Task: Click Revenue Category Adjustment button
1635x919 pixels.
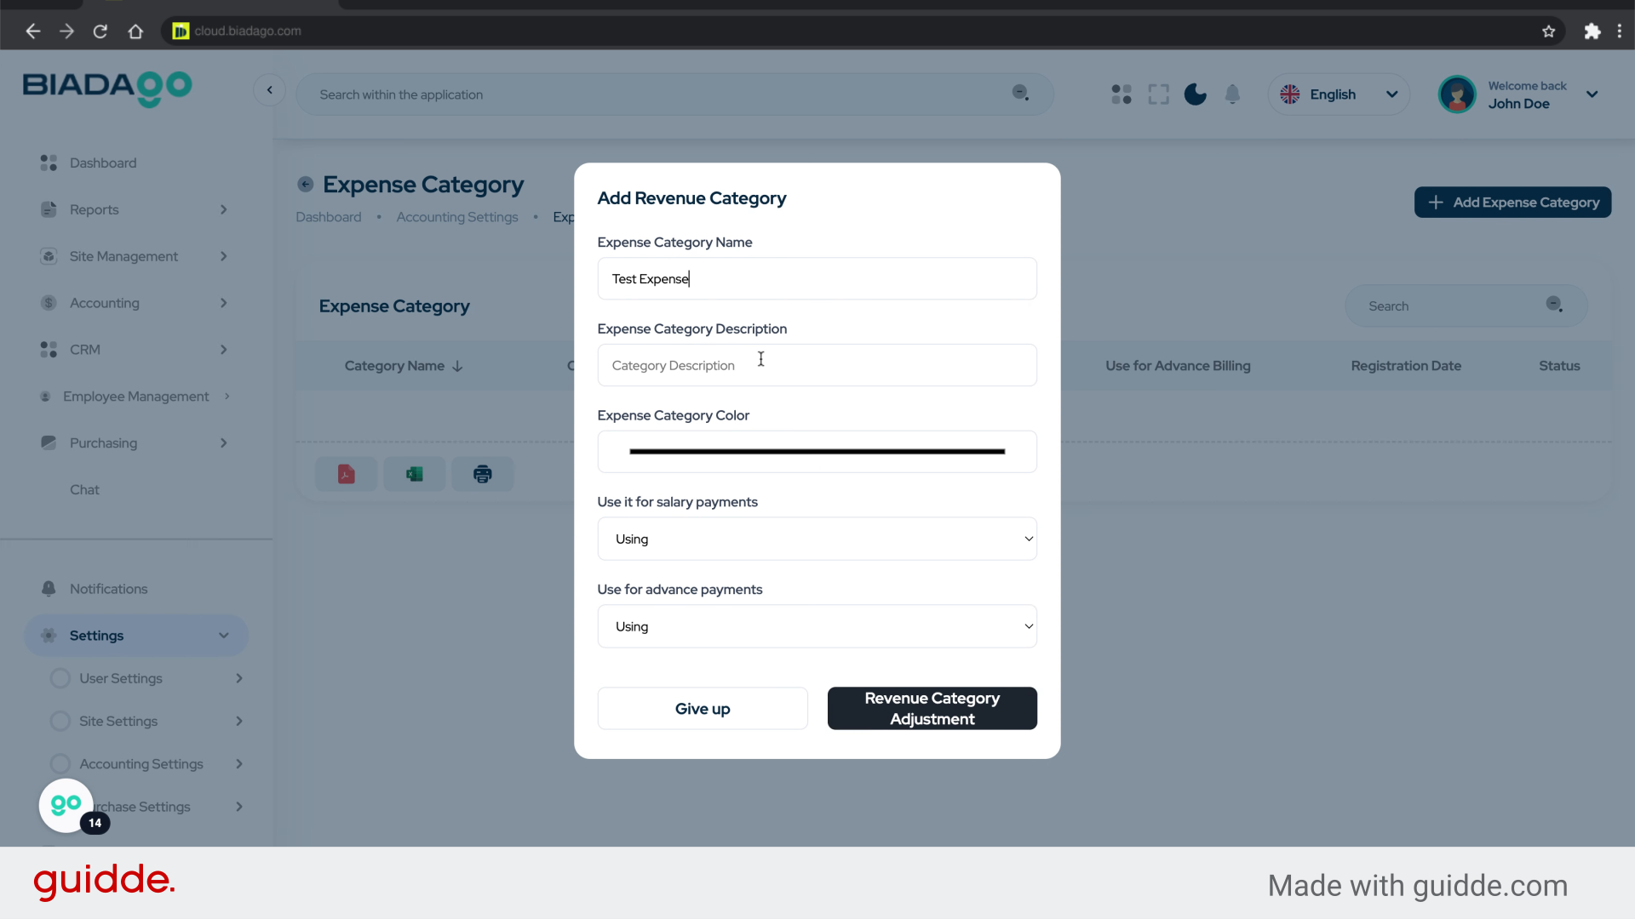Action: click(932, 709)
